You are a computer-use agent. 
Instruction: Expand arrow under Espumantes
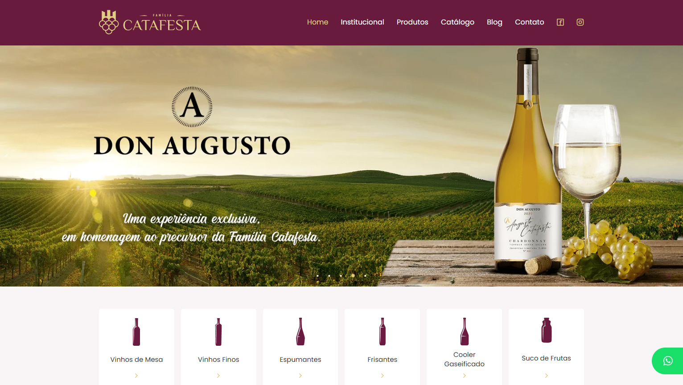pos(300,376)
